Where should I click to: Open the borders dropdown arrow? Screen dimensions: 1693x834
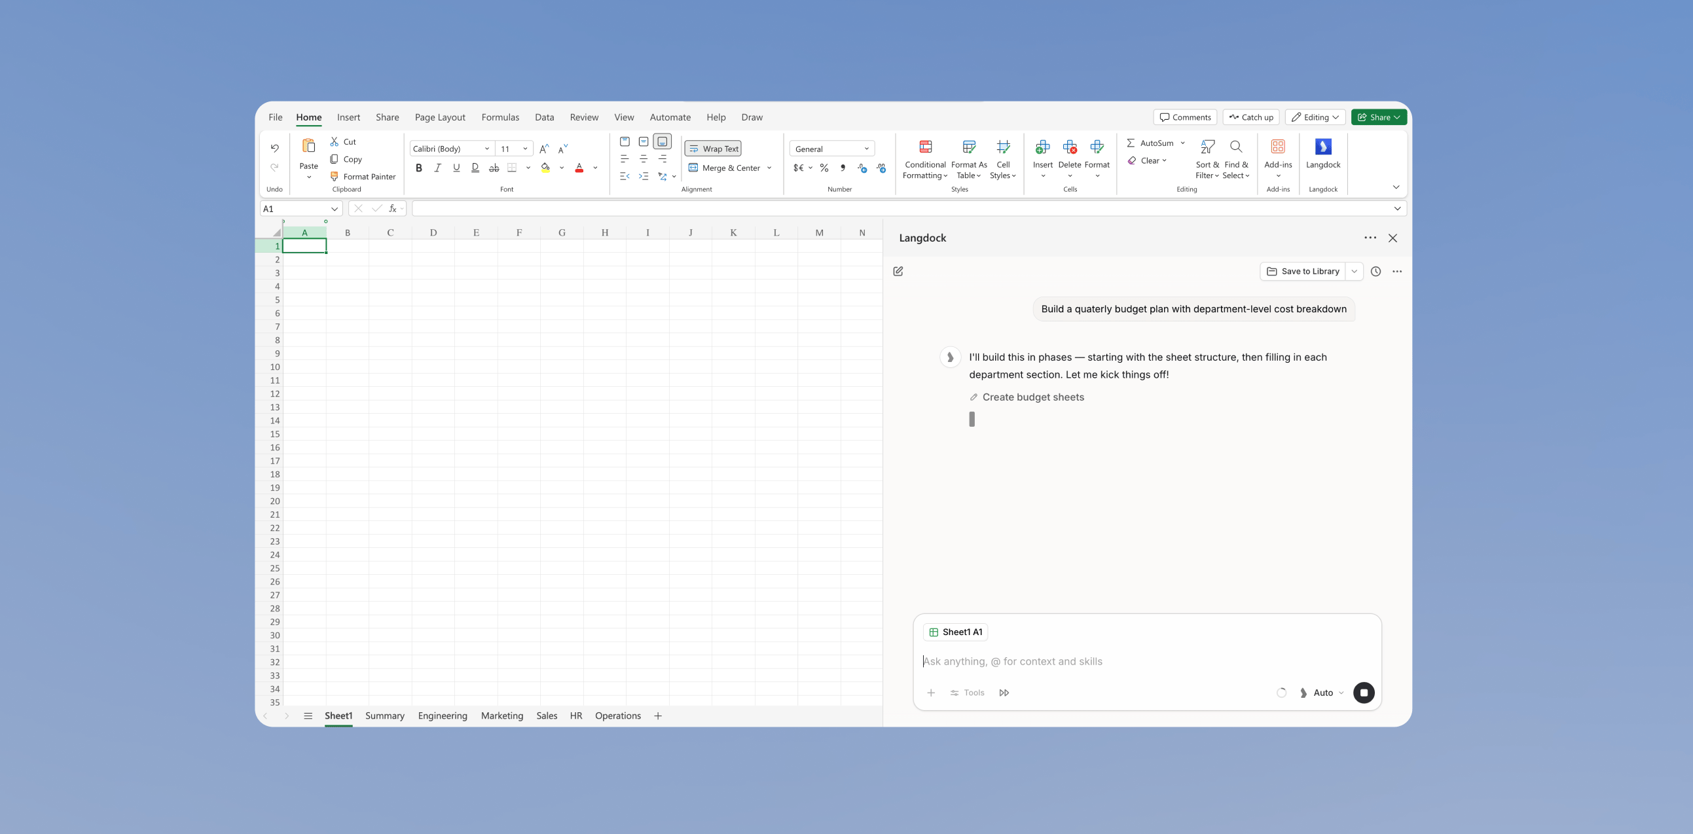[528, 168]
